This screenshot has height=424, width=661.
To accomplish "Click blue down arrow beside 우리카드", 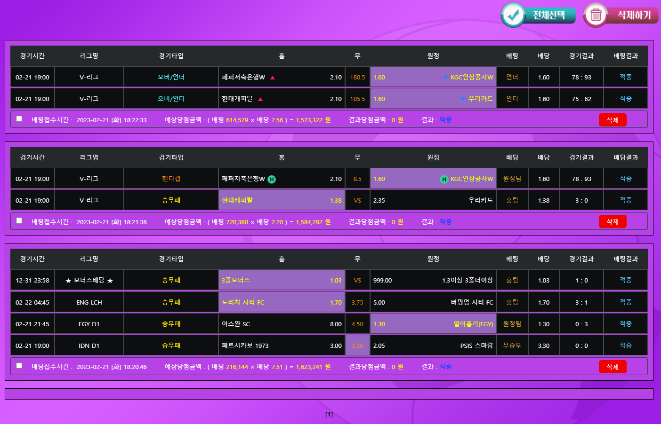I will pos(463,99).
